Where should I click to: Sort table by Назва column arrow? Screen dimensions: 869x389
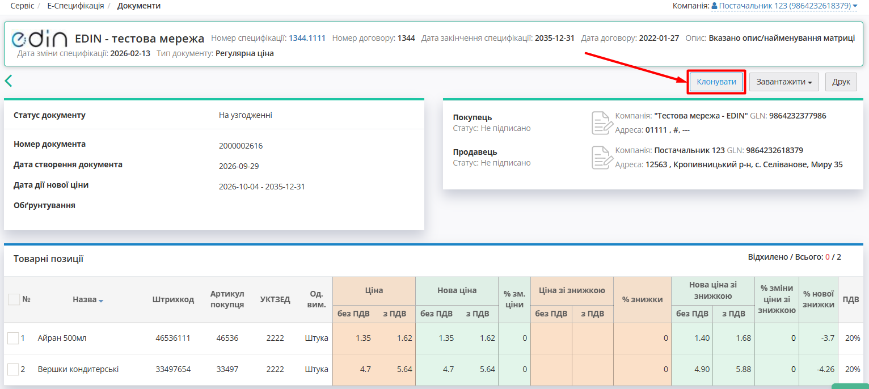pos(101,301)
